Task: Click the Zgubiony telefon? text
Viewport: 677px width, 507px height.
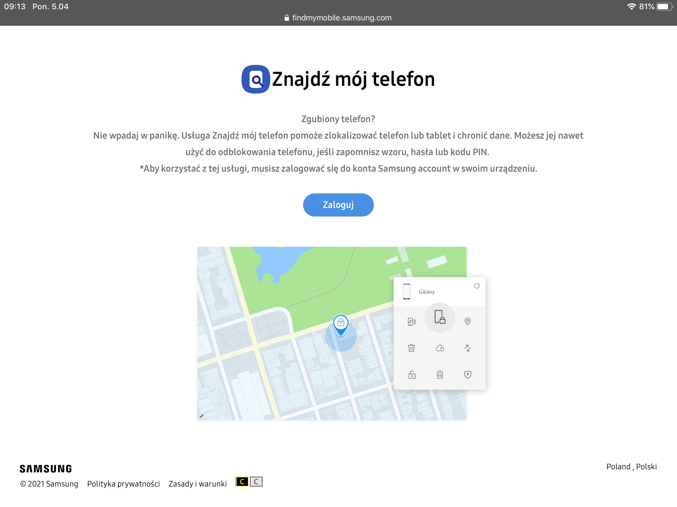Action: click(x=338, y=119)
